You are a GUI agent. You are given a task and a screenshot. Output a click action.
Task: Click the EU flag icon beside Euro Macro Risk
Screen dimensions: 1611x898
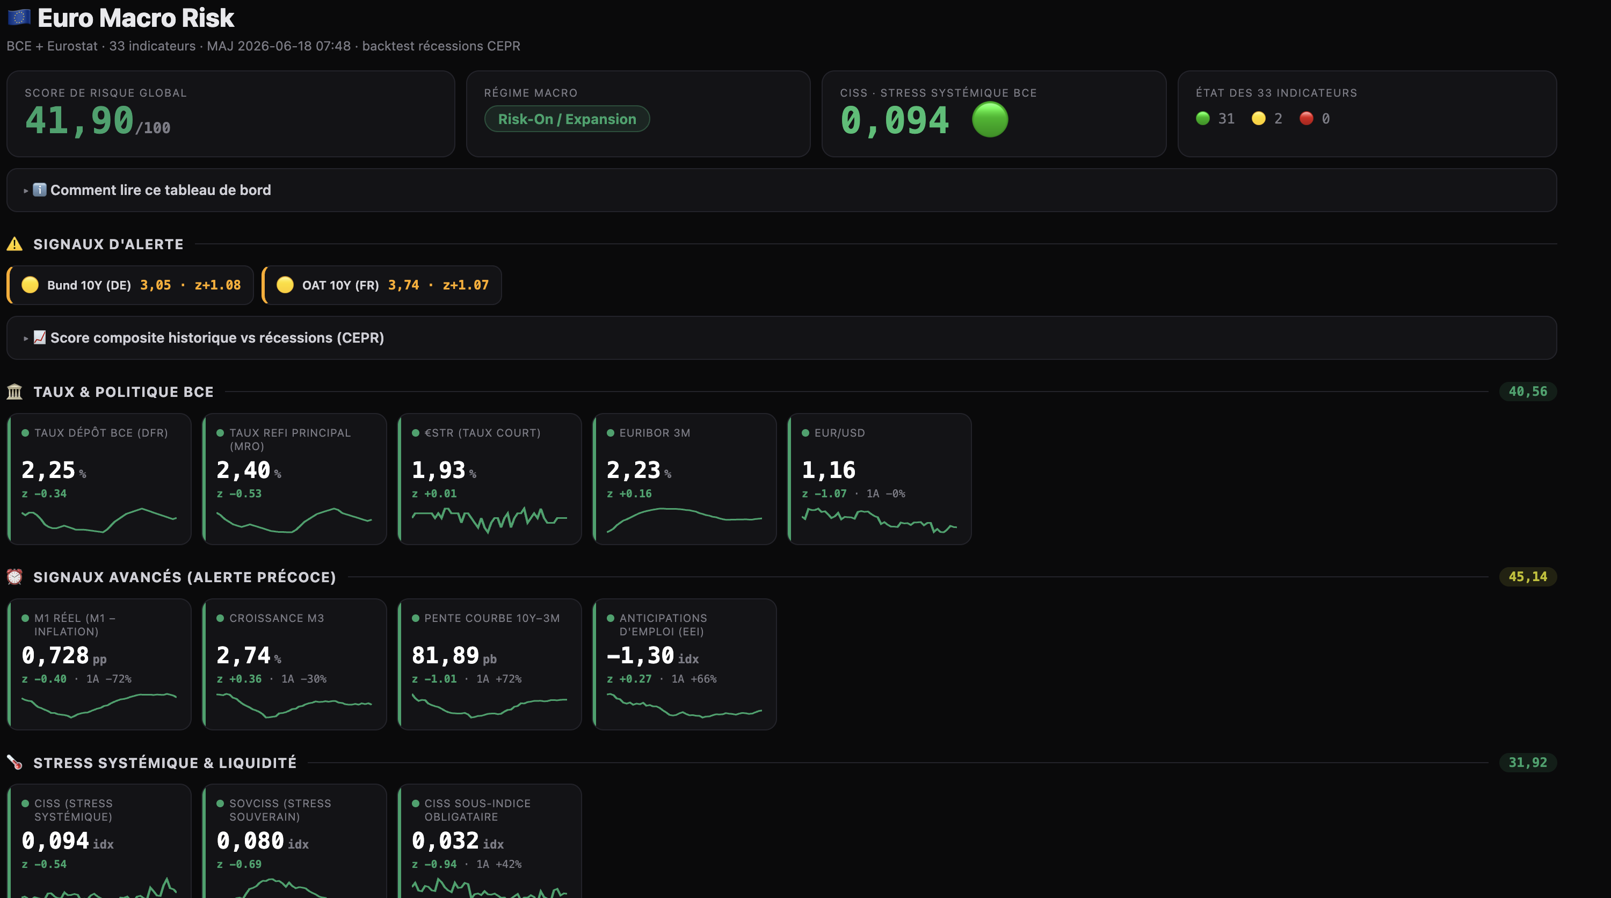[x=19, y=18]
